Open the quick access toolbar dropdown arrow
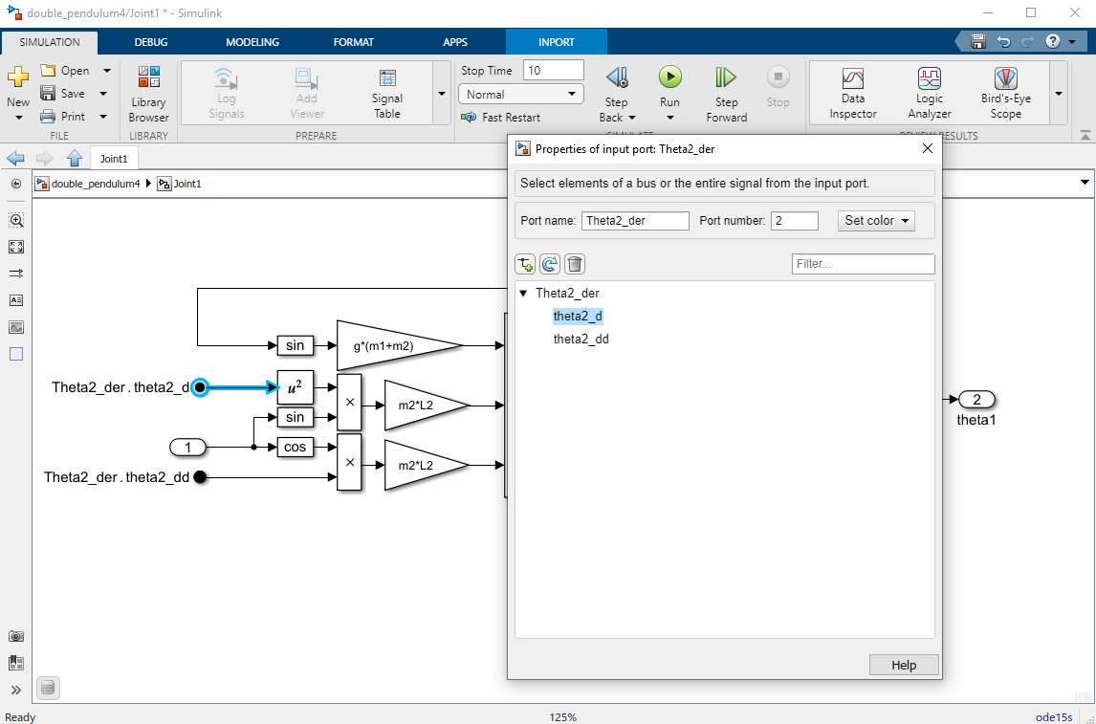The image size is (1096, 724). (x=1073, y=43)
